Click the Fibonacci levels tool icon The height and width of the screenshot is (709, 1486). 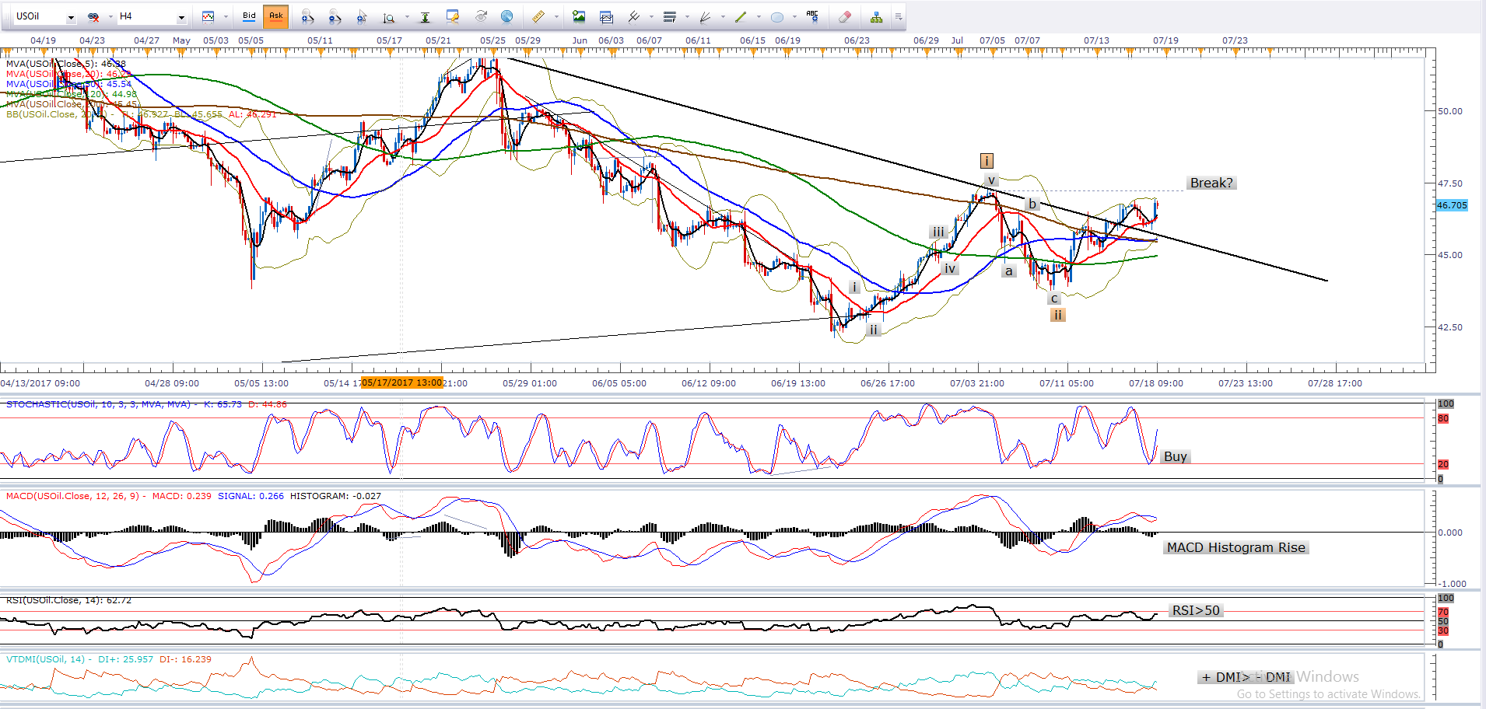[670, 16]
